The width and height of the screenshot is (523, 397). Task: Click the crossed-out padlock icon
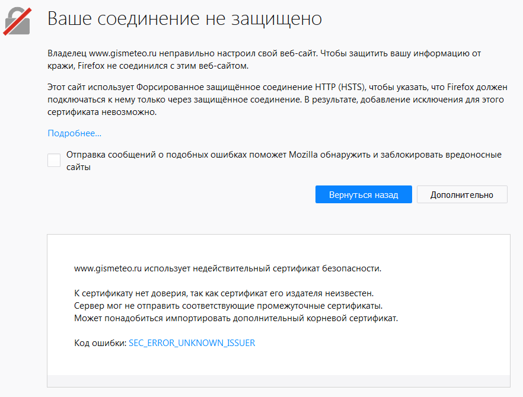pos(17,21)
